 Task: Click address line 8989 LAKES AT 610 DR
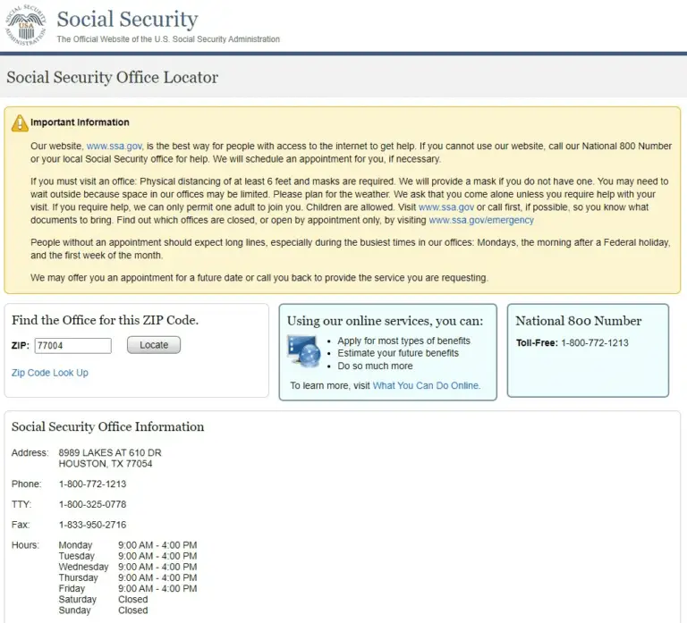pyautogui.click(x=110, y=452)
